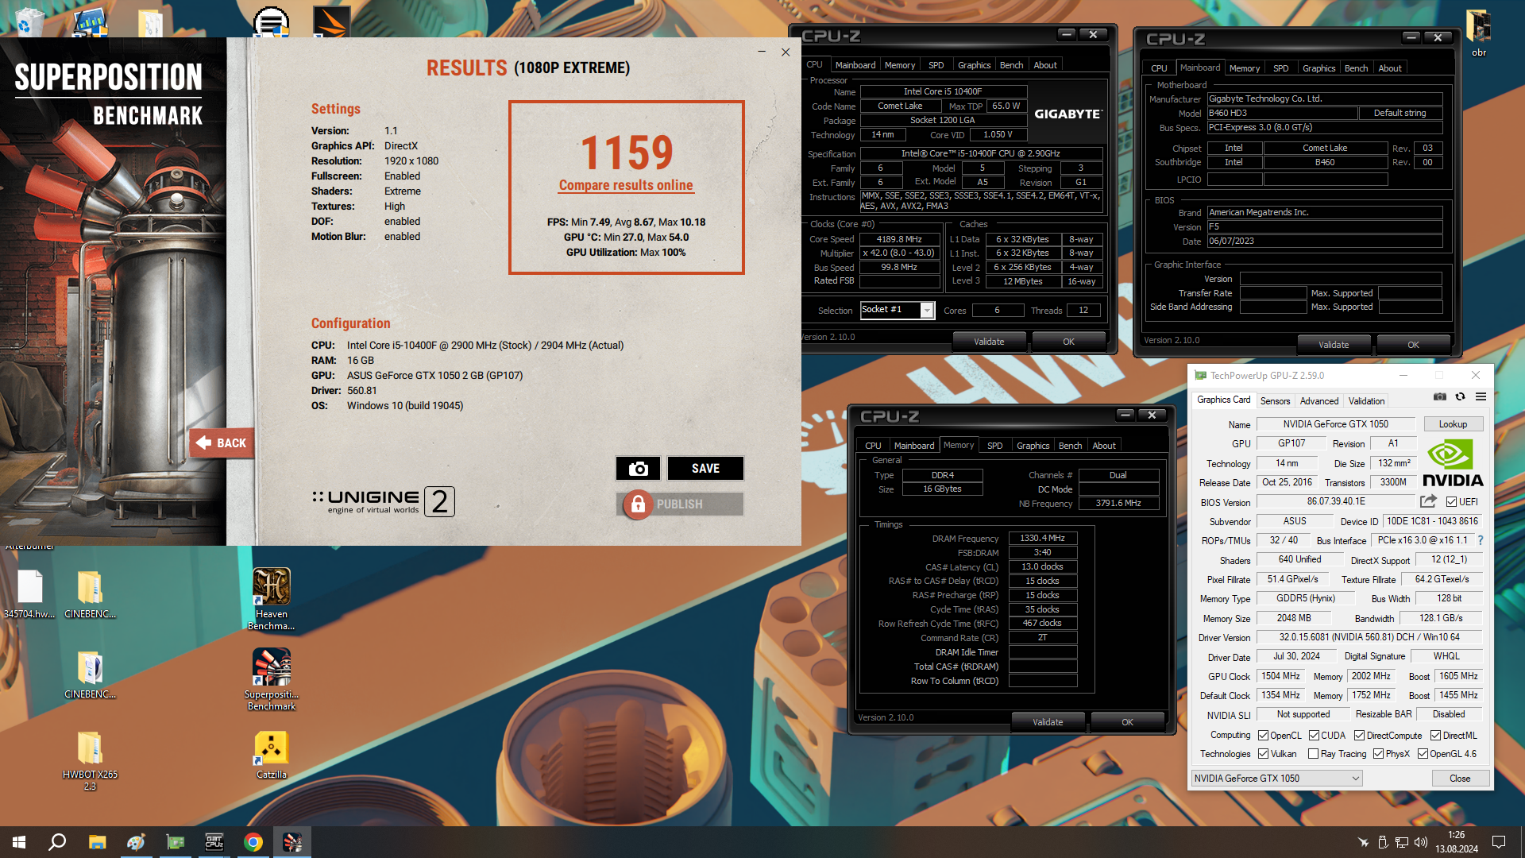Select Graphics tab in CPU-Z processor window
The image size is (1525, 858).
pos(974,65)
